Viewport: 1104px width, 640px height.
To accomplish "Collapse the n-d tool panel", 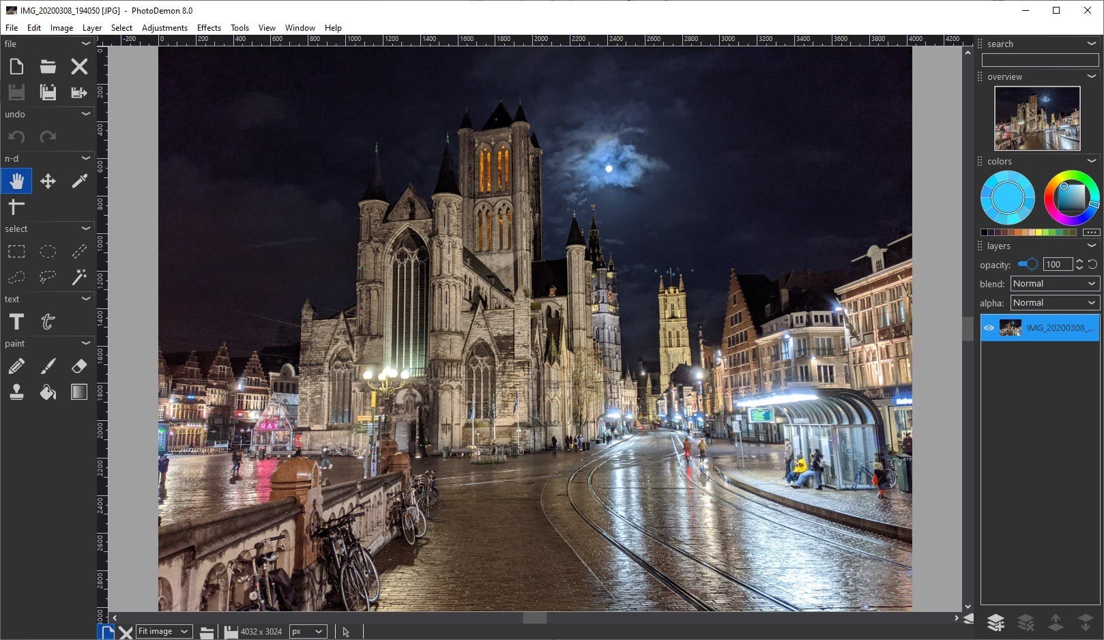I will 86,158.
